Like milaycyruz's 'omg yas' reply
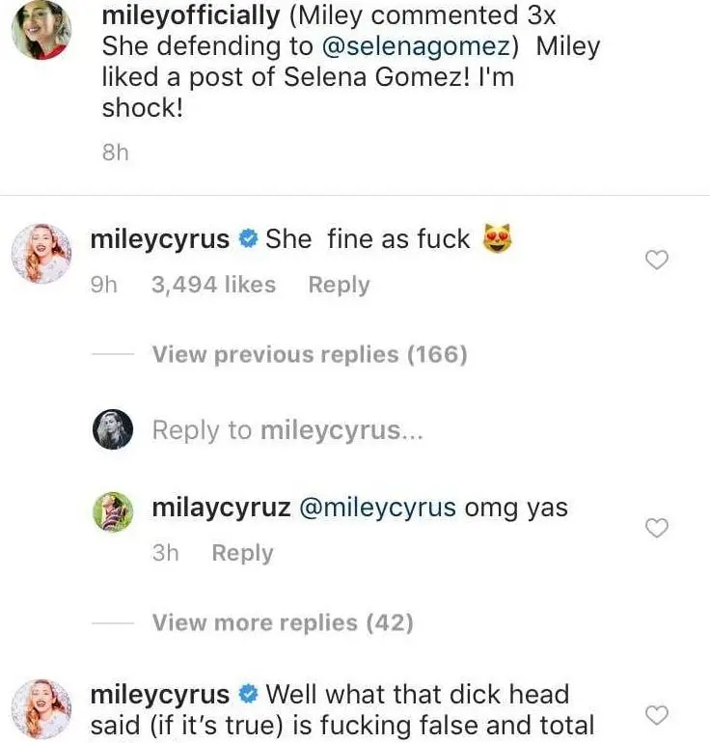The width and height of the screenshot is (710, 743). [x=656, y=527]
